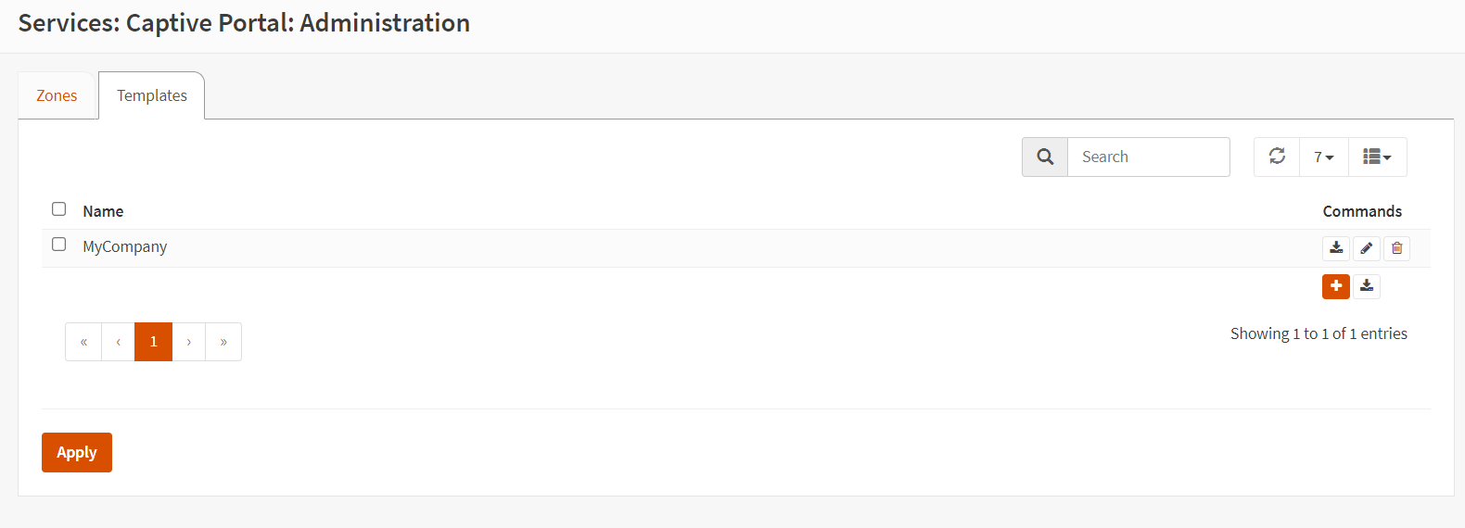Viewport: 1465px width, 528px height.
Task: Jump to the first page
Action: (83, 342)
